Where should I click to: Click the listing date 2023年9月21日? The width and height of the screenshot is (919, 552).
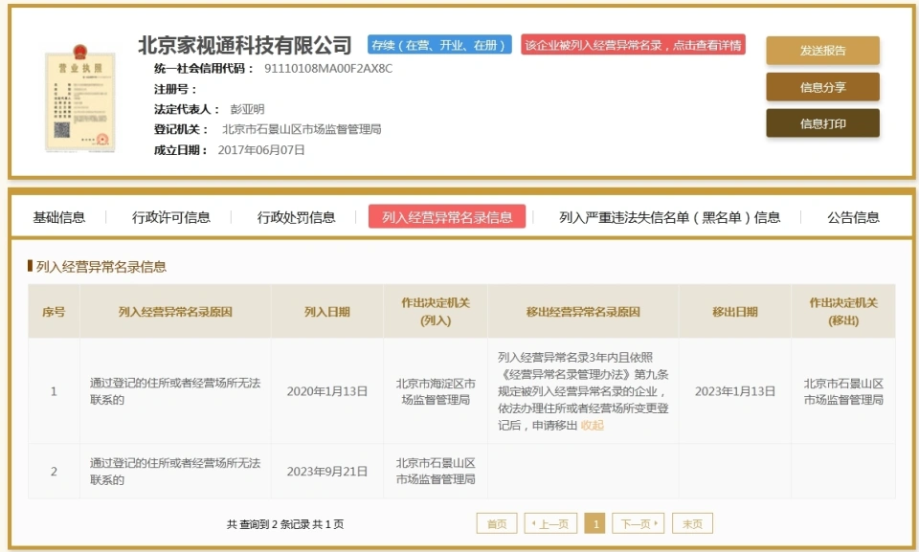(327, 471)
